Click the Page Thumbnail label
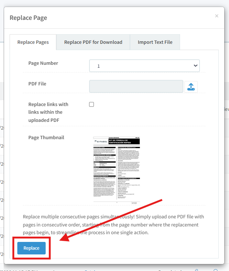 click(x=46, y=137)
